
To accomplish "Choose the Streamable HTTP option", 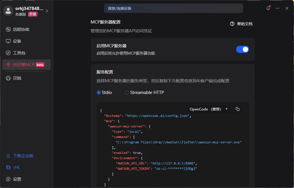I will click(127, 92).
